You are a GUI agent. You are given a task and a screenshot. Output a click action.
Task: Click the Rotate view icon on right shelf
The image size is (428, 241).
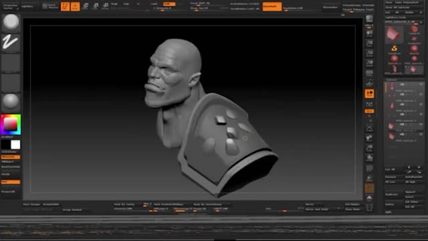369,158
